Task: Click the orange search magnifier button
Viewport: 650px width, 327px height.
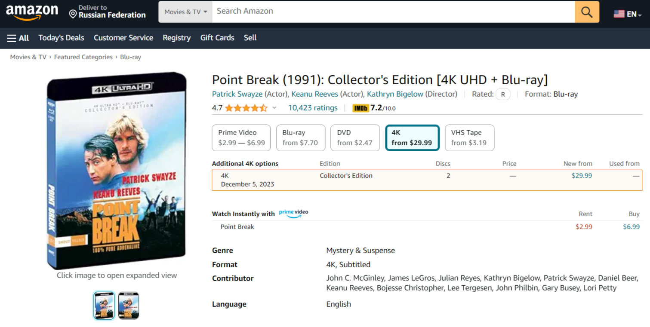Action: (x=587, y=12)
